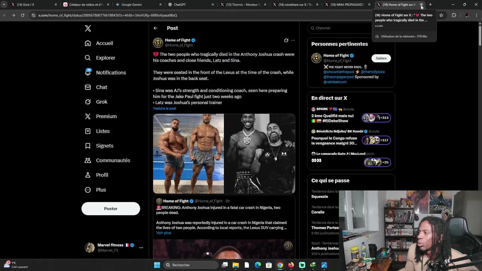Open Task View on the taskbar
The height and width of the screenshot is (271, 482).
coord(225,265)
